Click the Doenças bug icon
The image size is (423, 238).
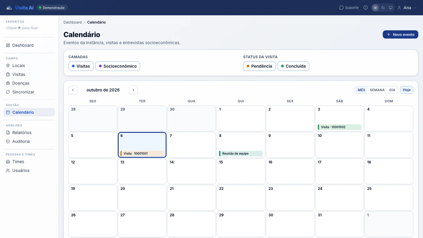click(x=8, y=83)
